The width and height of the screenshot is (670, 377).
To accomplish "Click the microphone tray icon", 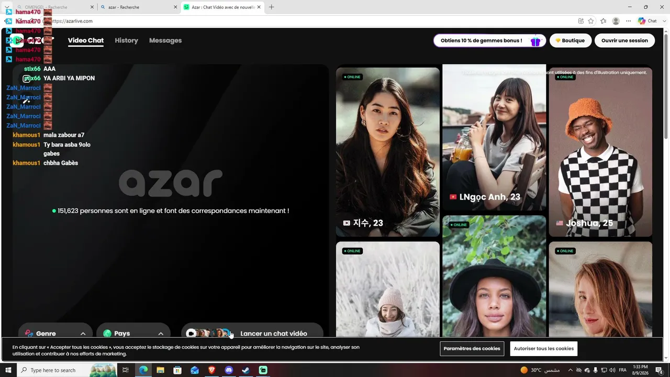I will 596,370.
